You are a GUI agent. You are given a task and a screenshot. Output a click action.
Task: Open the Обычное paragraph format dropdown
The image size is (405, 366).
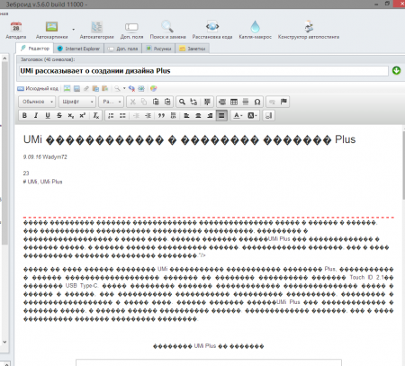37,102
